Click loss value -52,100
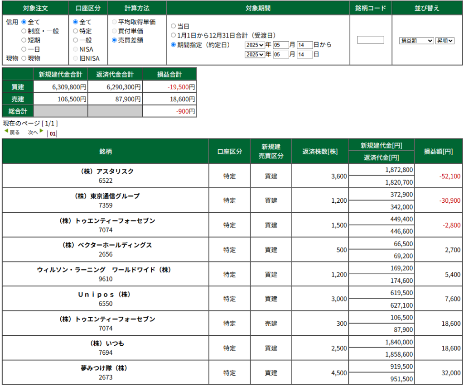Viewport: 464px width, 386px height. [x=450, y=176]
